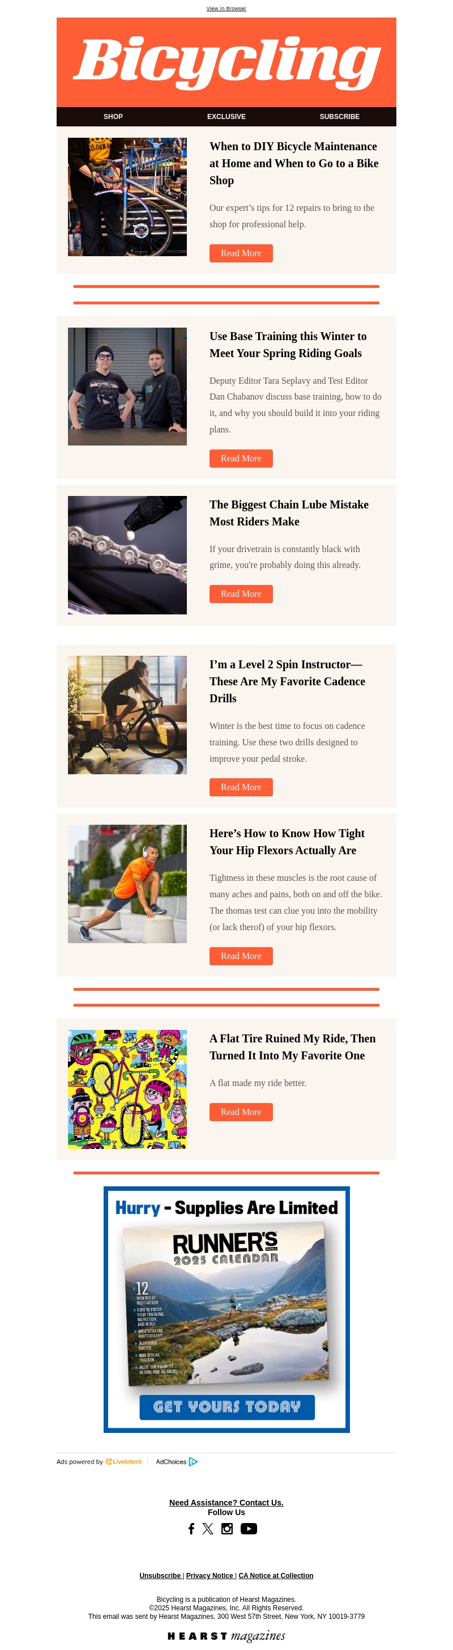Open the colorful flat tire illustration thumbnail
This screenshot has width=453, height=1650.
tap(127, 1089)
